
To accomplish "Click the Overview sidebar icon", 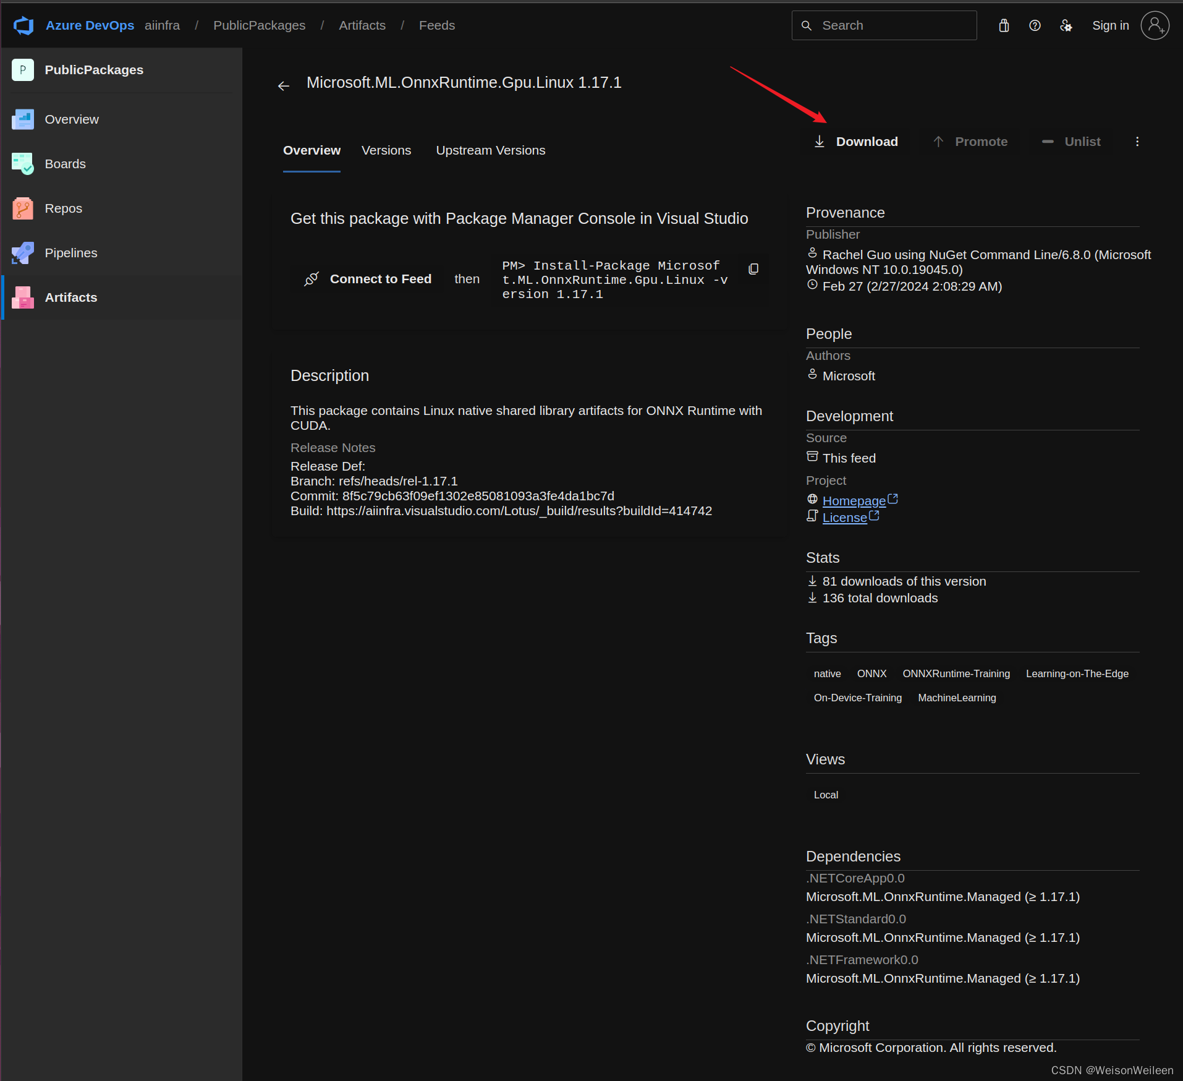I will click(23, 119).
